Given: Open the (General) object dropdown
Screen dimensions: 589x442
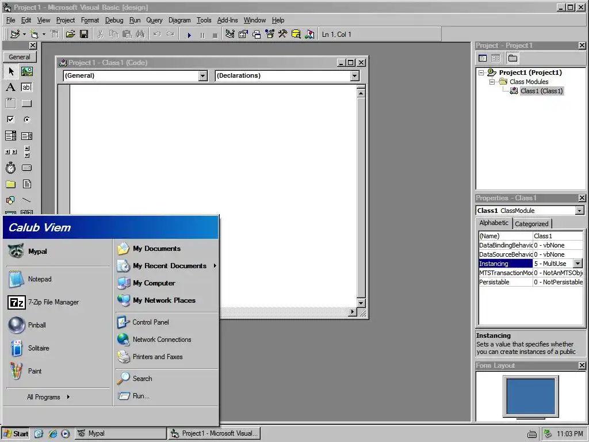Looking at the screenshot, I should (x=203, y=76).
